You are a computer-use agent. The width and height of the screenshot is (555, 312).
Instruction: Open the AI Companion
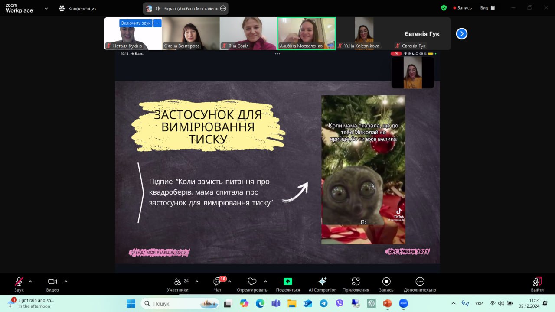click(322, 284)
